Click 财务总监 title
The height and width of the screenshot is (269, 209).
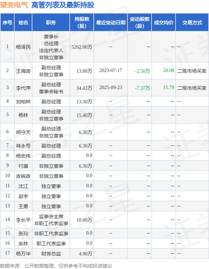coord(51,254)
